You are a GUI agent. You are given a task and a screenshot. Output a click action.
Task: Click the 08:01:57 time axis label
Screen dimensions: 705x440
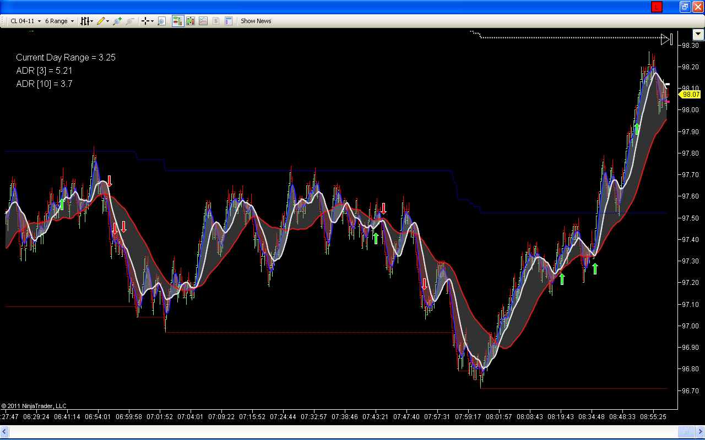pos(498,417)
